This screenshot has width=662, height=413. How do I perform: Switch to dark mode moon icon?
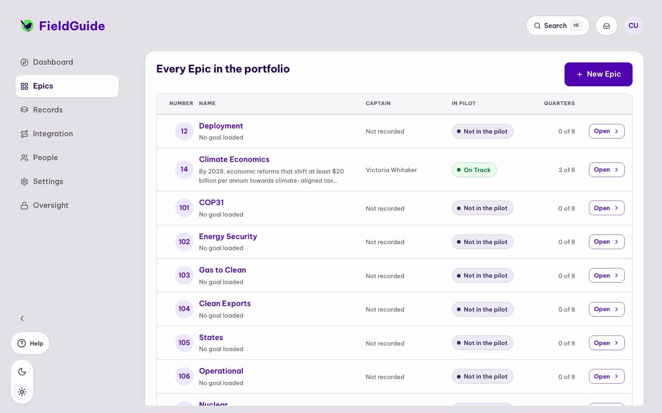point(22,372)
